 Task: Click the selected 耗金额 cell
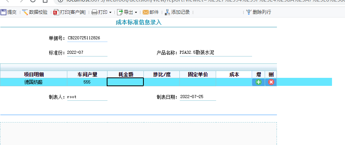pyautogui.click(x=125, y=82)
